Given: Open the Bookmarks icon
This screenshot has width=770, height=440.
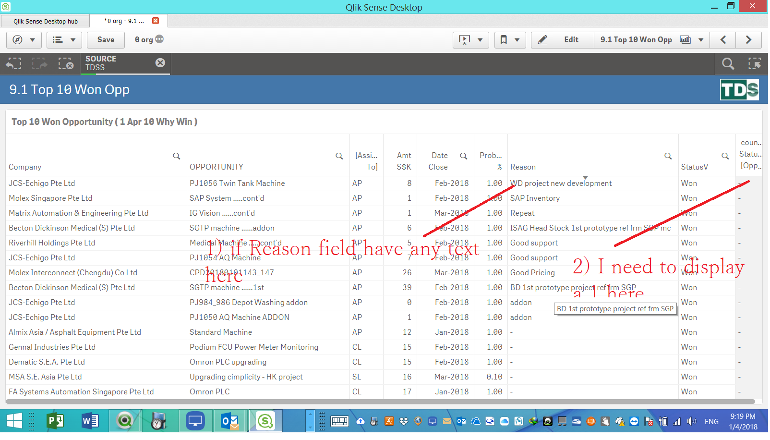Looking at the screenshot, I should [504, 40].
